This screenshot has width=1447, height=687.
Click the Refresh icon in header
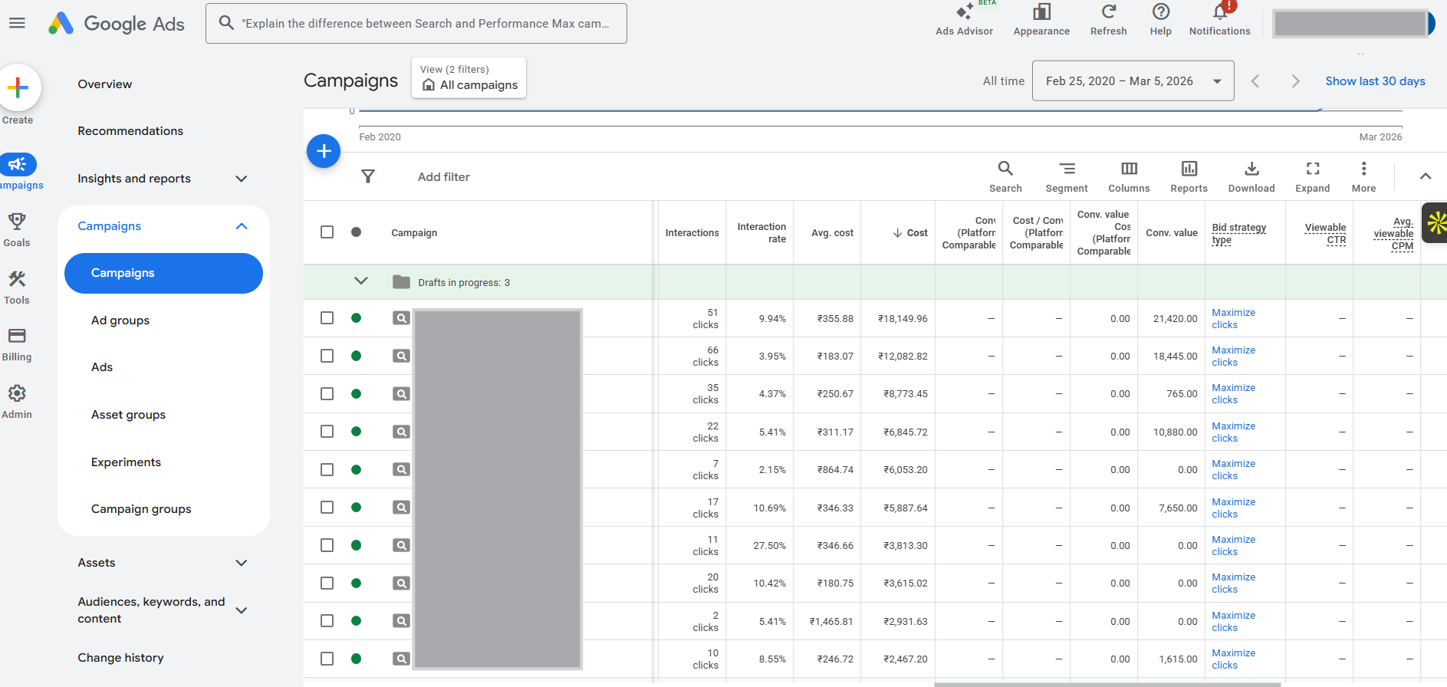pos(1108,19)
